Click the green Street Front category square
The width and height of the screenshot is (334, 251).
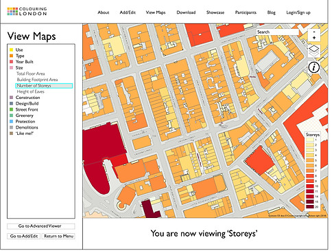pos(11,109)
